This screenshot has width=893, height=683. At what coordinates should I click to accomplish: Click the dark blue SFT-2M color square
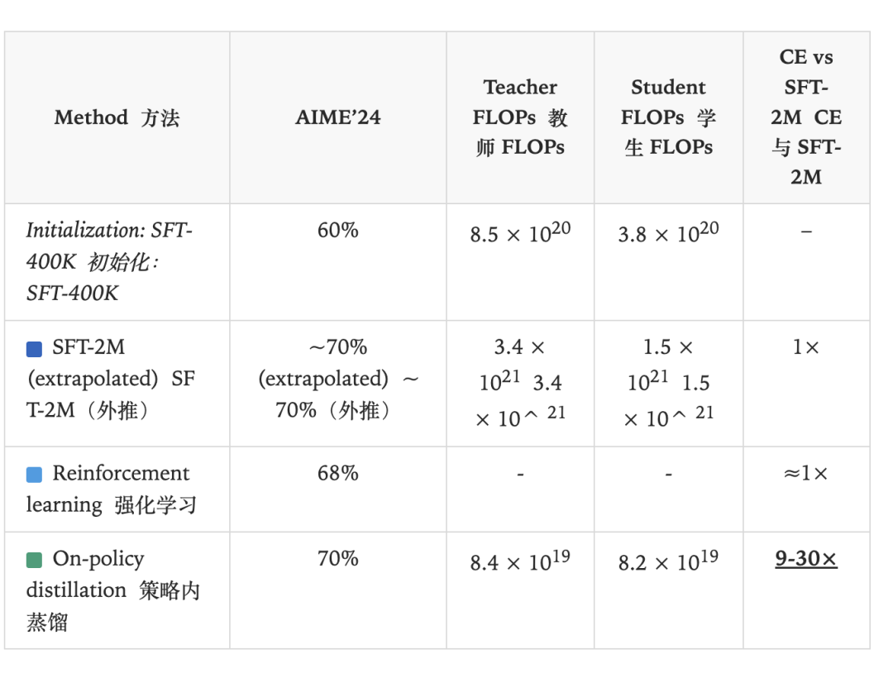(34, 349)
